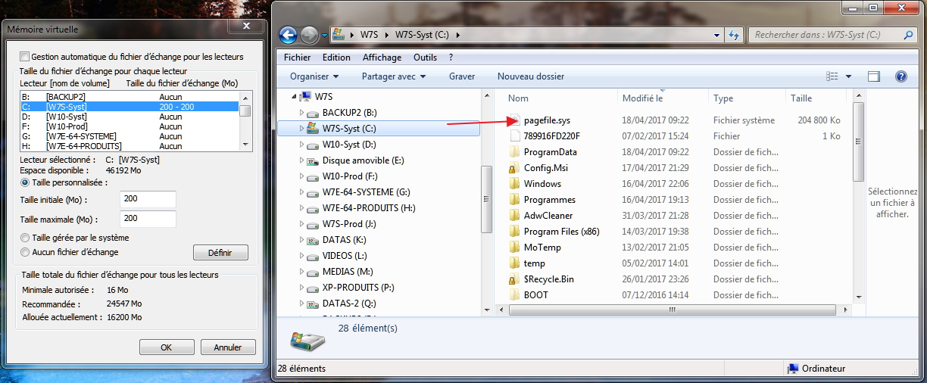This screenshot has height=383, width=927.
Task: Expand W10-Syst (D:) tree node
Action: coord(301,145)
